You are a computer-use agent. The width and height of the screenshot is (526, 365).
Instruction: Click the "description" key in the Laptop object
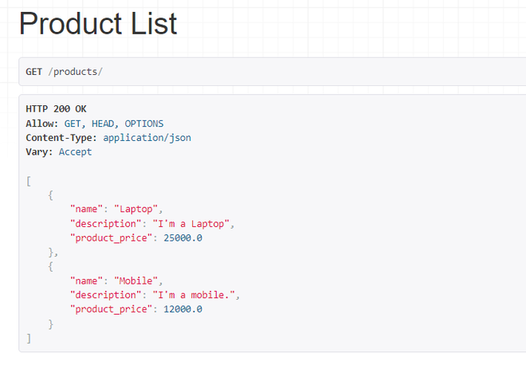[103, 223]
